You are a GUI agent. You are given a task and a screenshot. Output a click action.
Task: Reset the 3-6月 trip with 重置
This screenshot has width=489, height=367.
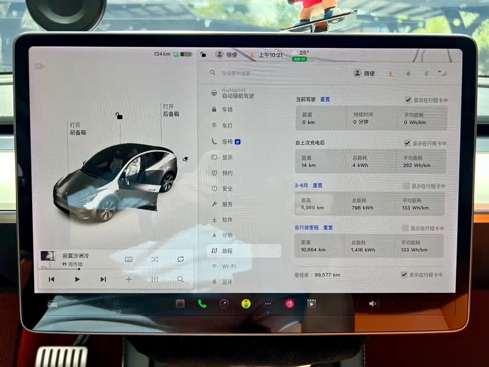pos(318,185)
